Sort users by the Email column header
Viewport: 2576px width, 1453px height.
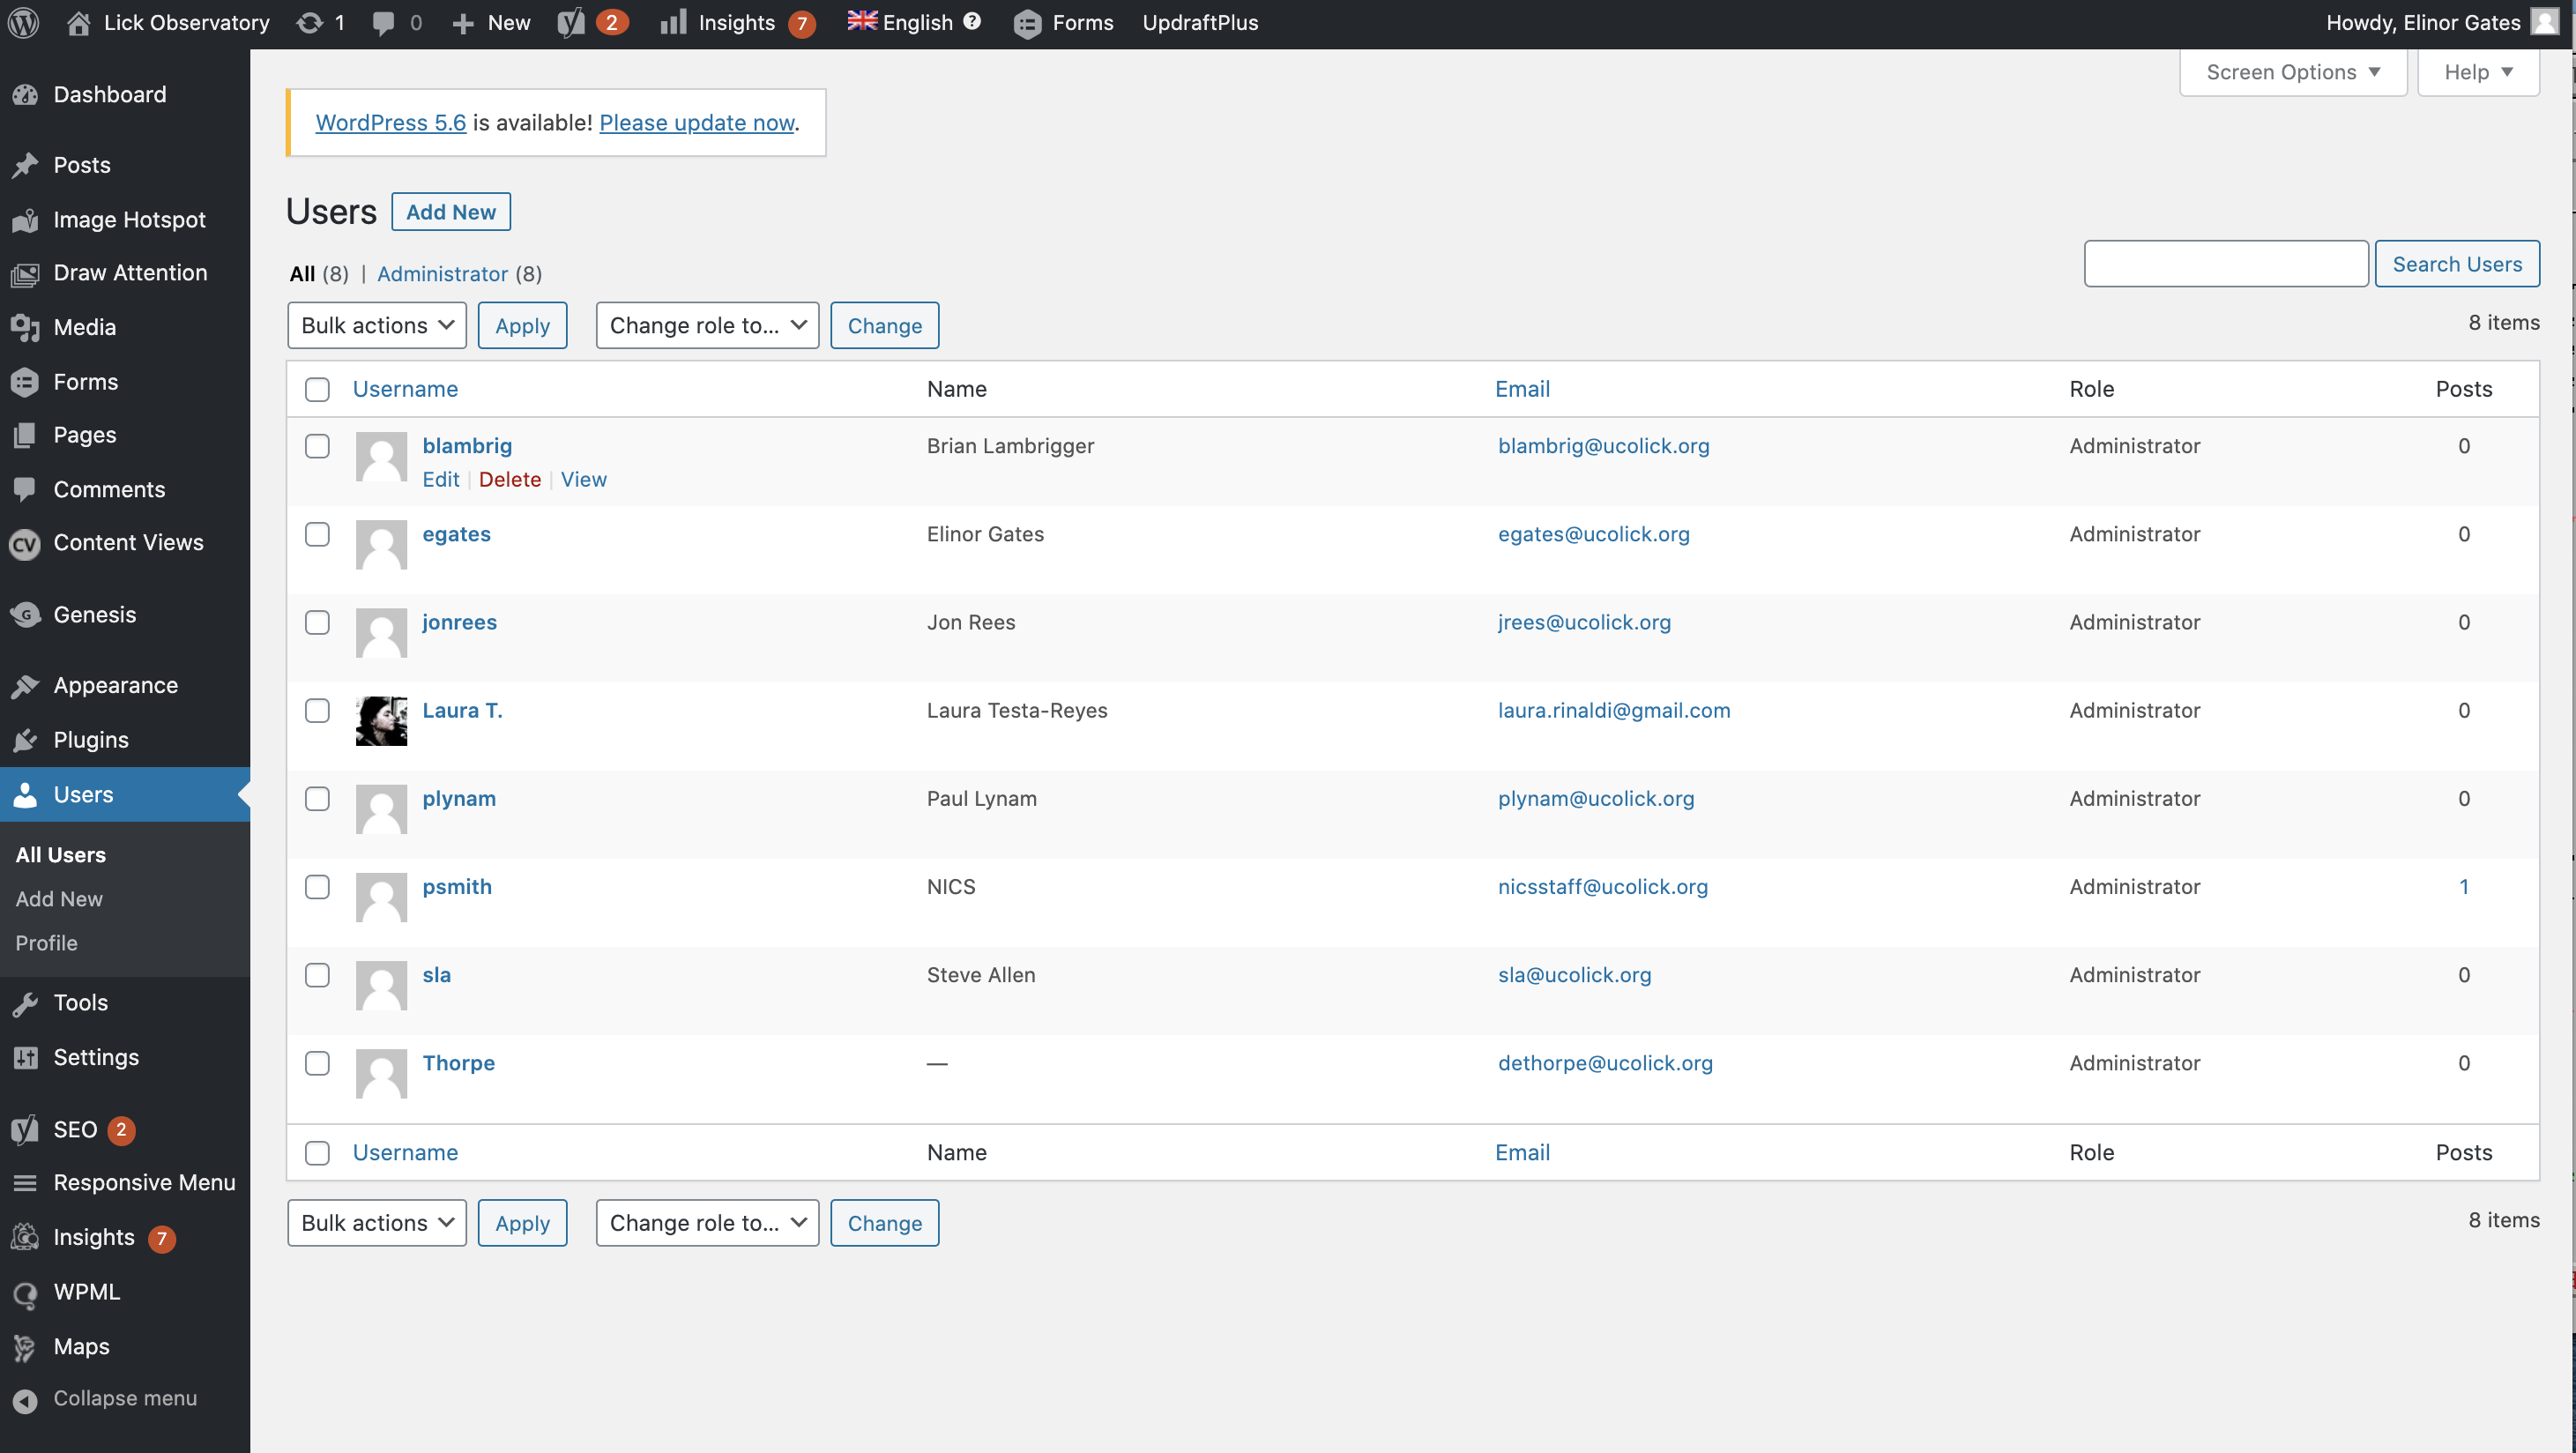point(1522,389)
